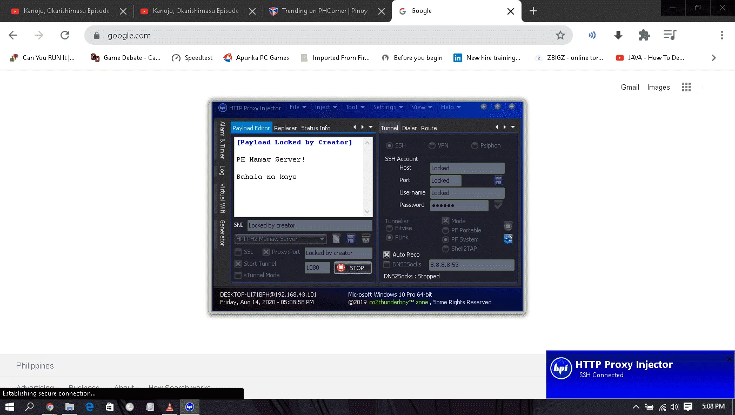
Task: Open the HPI PH2 Mamaw Server dropdown
Action: click(x=280, y=239)
